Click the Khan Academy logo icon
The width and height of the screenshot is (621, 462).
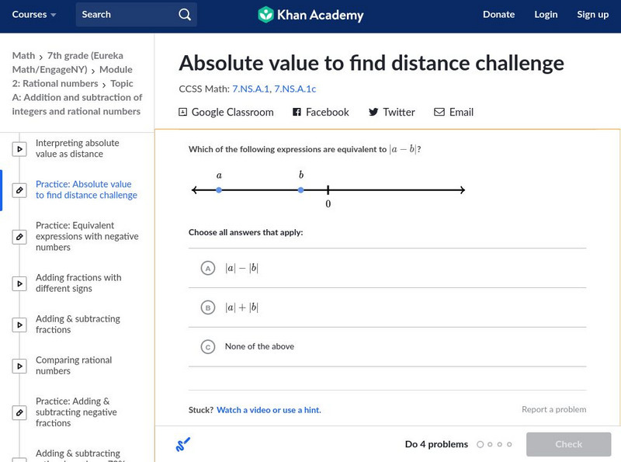pos(266,15)
